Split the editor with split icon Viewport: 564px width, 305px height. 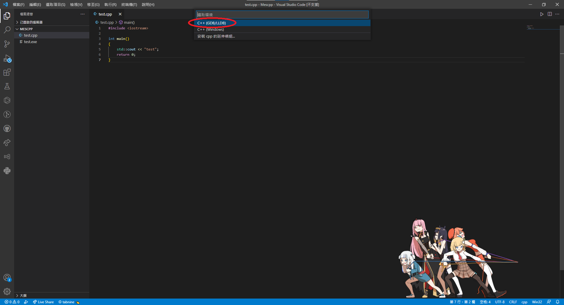[550, 14]
